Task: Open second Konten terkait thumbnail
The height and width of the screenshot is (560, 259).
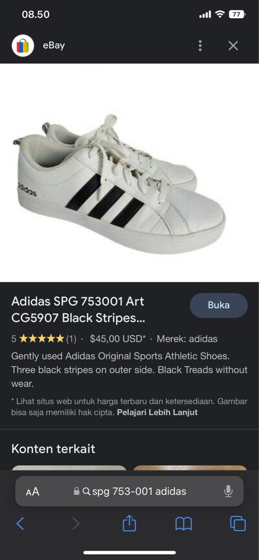Action: [x=190, y=468]
